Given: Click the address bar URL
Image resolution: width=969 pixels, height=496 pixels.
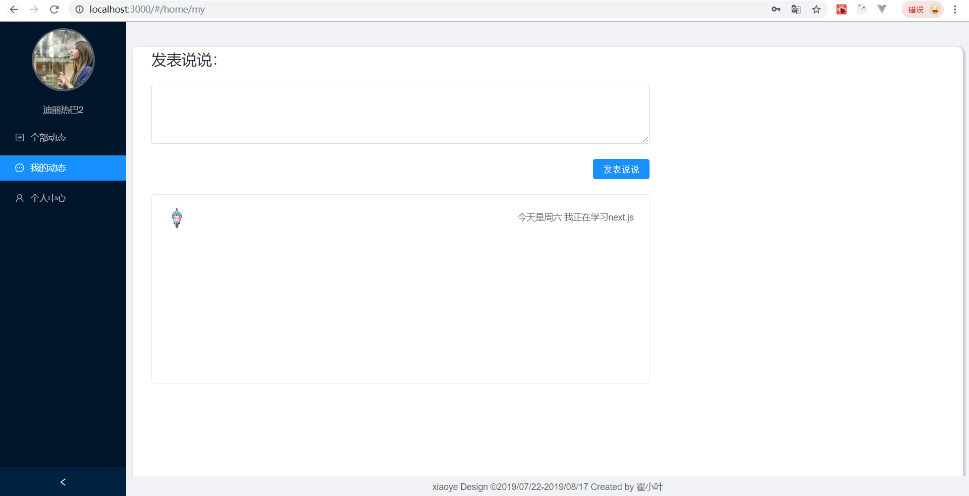Looking at the screenshot, I should [147, 9].
